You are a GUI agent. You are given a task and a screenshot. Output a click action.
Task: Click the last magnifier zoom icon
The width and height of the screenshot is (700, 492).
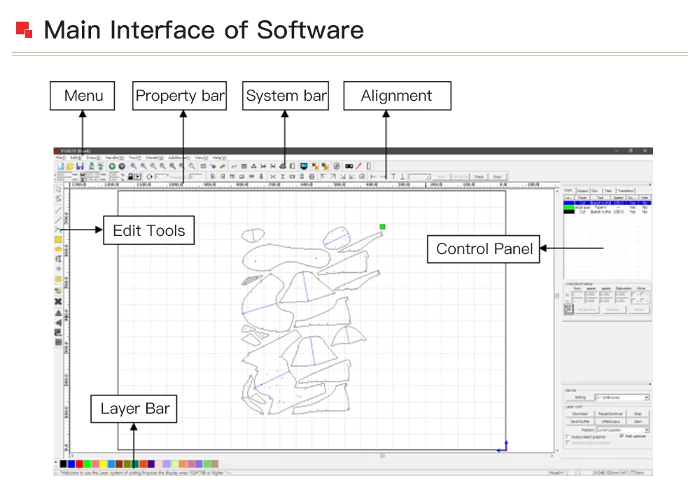click(x=192, y=166)
